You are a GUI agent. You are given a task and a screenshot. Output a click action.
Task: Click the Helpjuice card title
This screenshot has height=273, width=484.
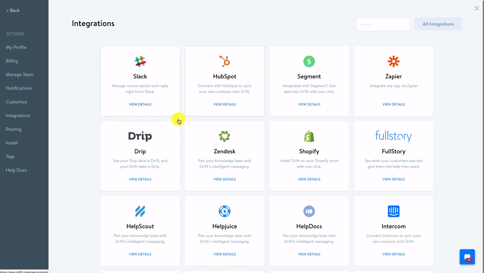tap(225, 226)
